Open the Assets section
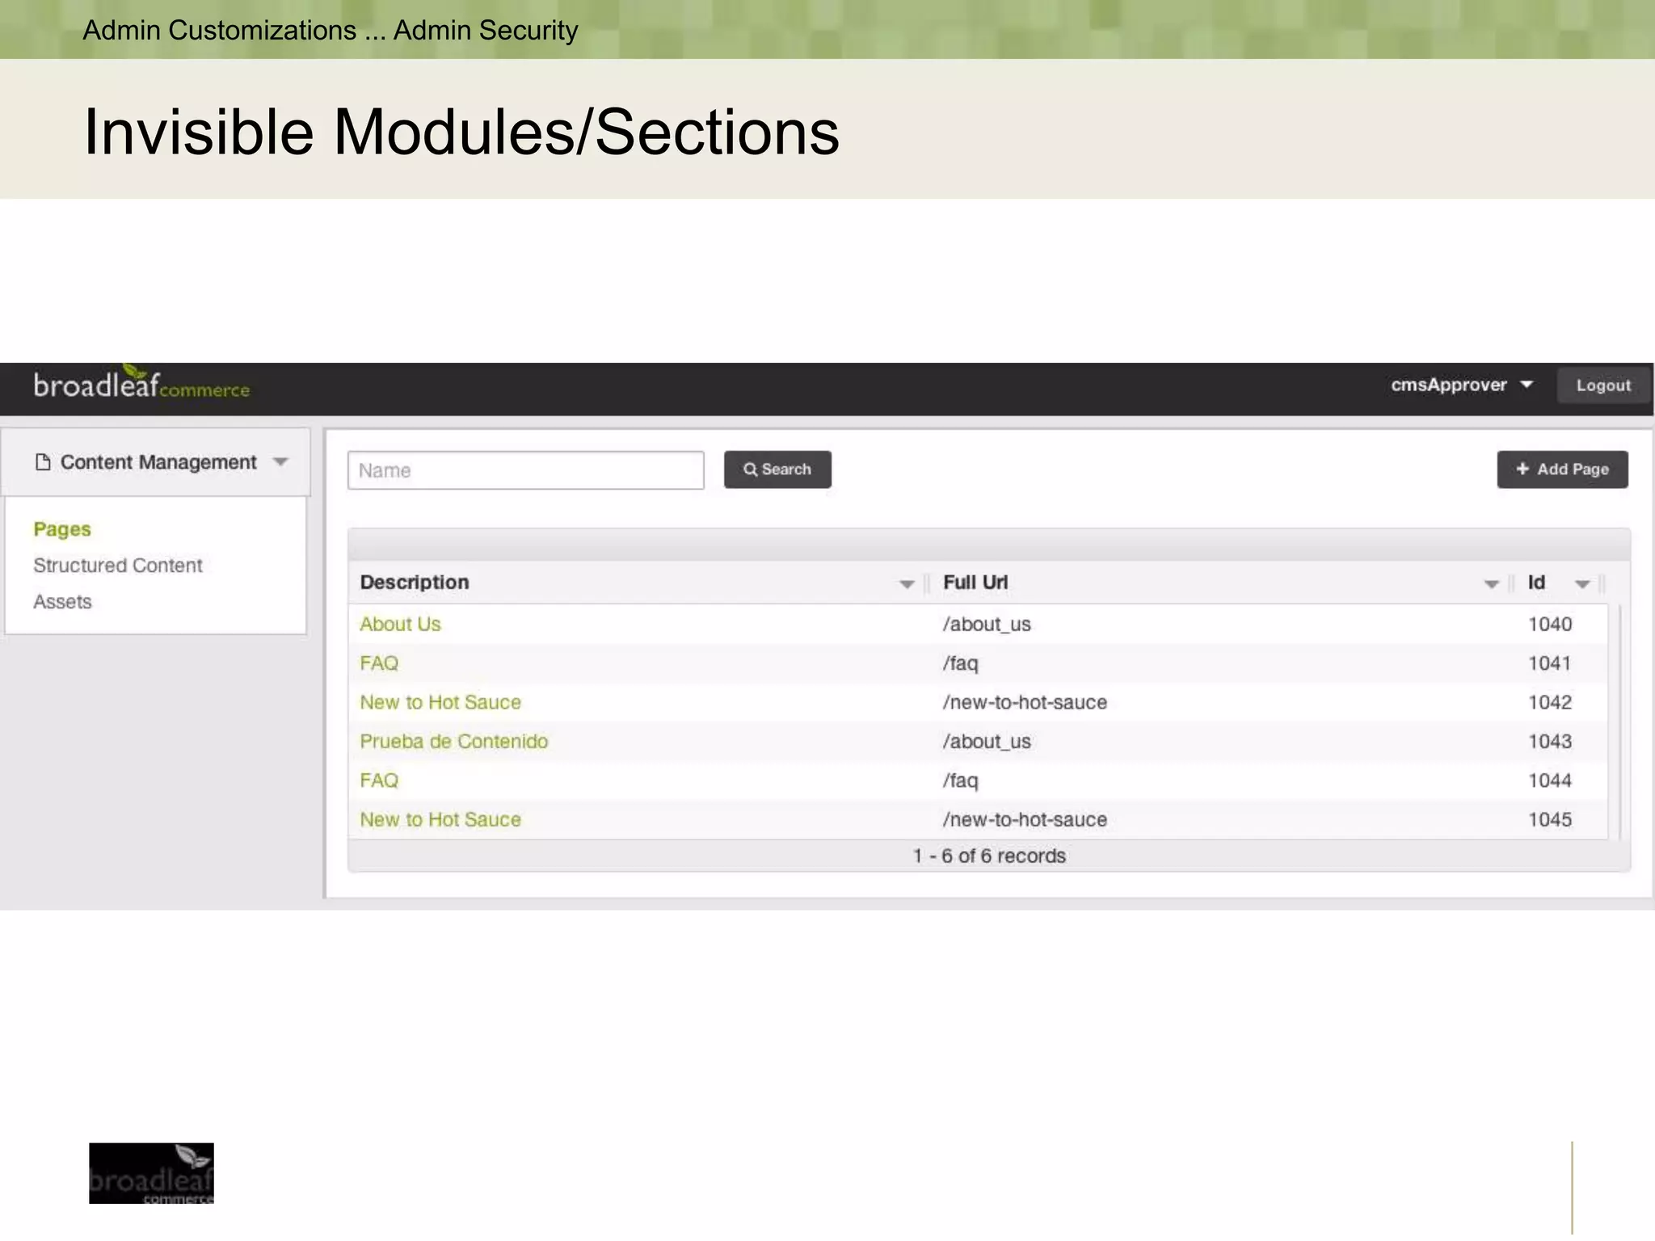Viewport: 1655px width, 1241px height. 62,602
